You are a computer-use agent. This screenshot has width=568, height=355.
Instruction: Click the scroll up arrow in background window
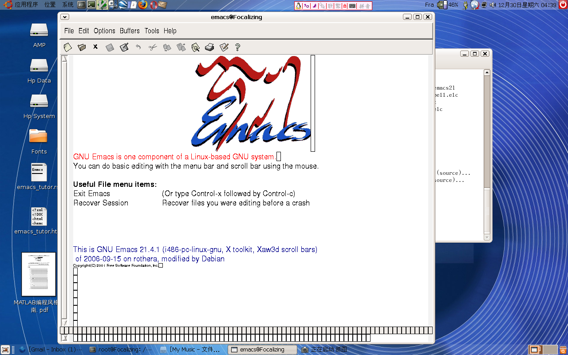[487, 73]
